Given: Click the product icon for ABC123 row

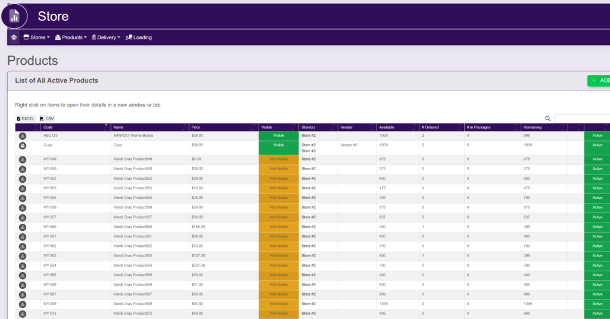Looking at the screenshot, I should pyautogui.click(x=23, y=136).
